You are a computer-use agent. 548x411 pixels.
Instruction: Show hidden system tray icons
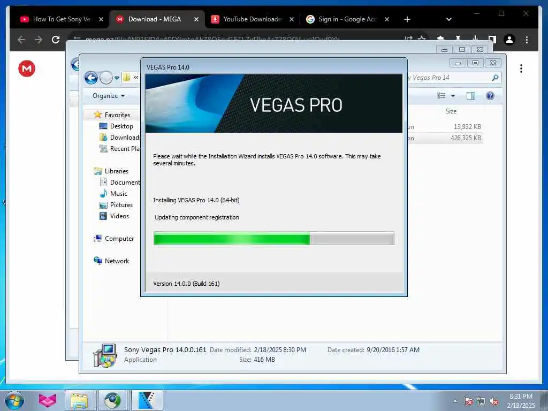tap(455, 401)
